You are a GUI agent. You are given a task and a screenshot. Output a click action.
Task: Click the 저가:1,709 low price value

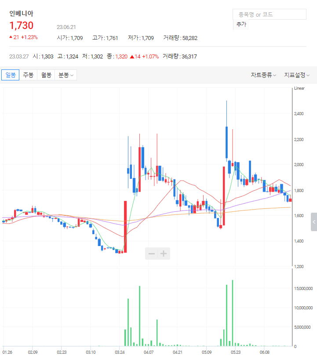pos(141,38)
